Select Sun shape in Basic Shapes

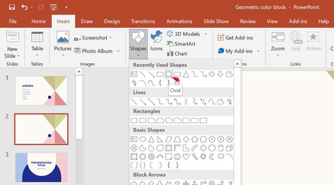pyautogui.click(x=203, y=157)
